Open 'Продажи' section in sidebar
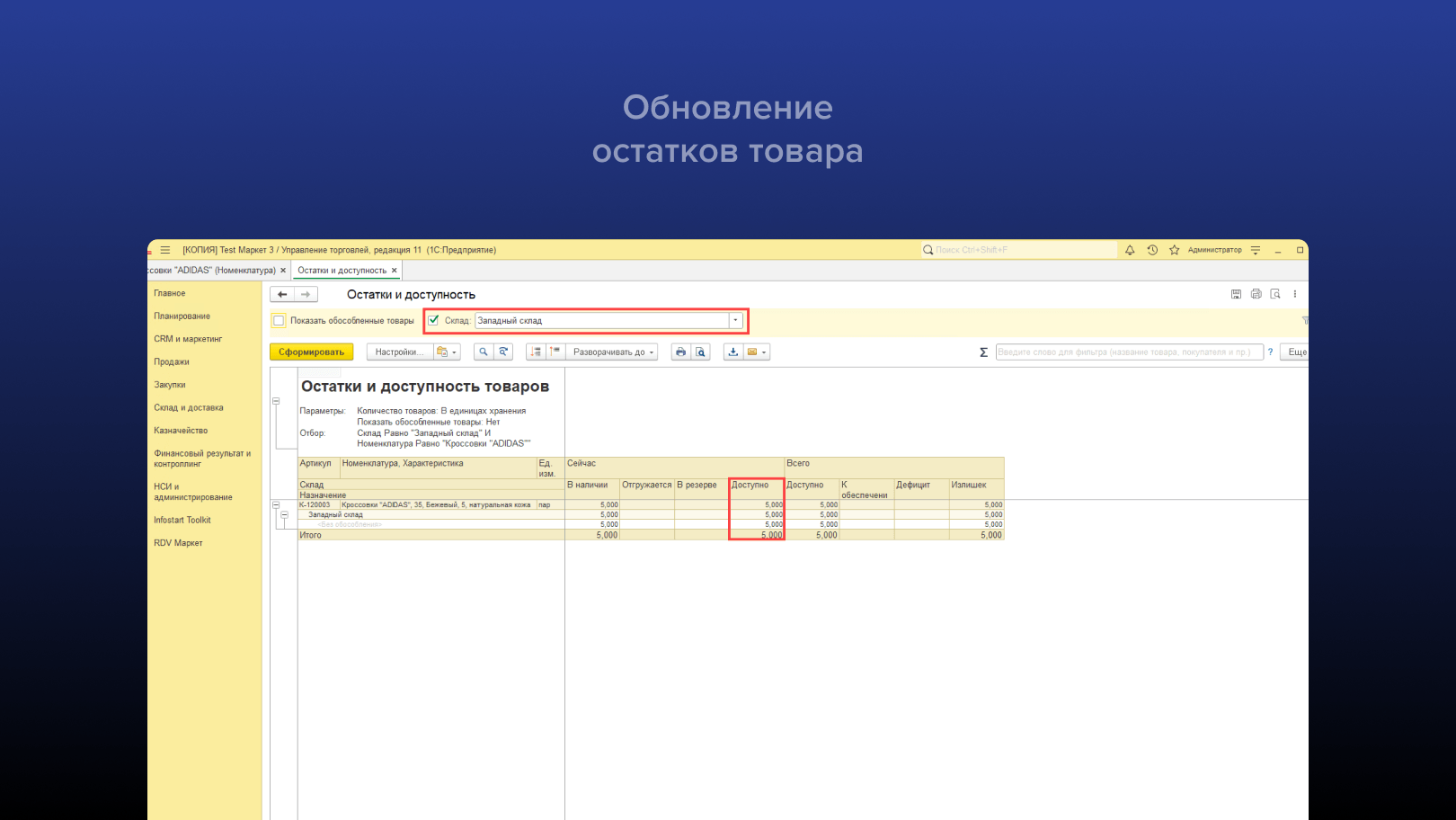This screenshot has height=820, width=1456. (172, 362)
